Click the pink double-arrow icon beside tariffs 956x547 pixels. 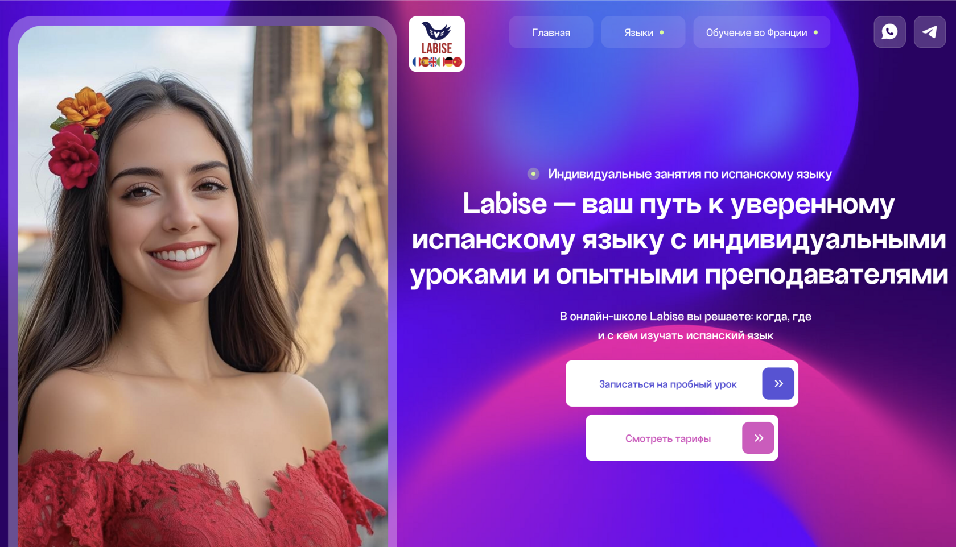pos(758,438)
